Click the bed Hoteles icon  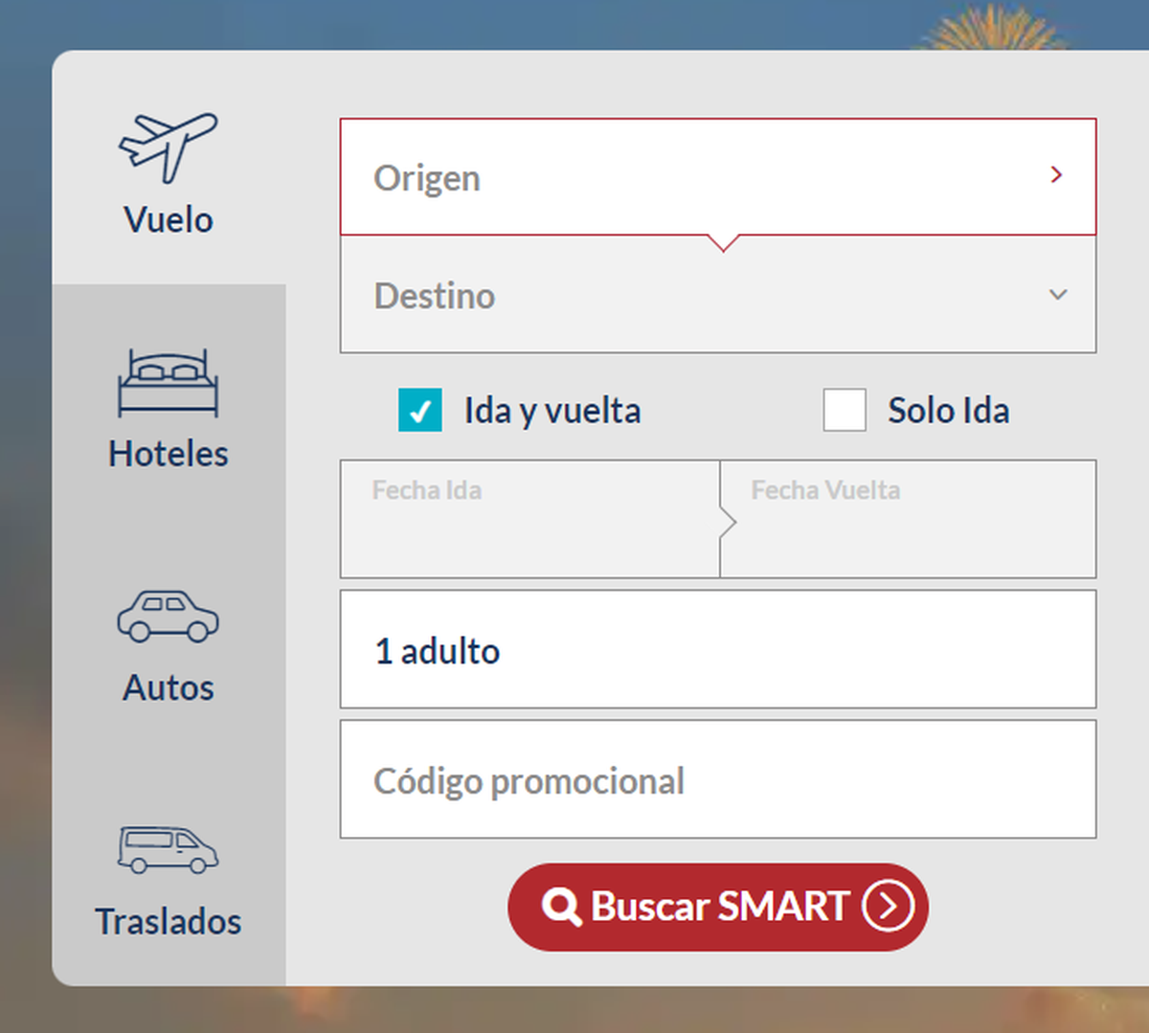169,383
